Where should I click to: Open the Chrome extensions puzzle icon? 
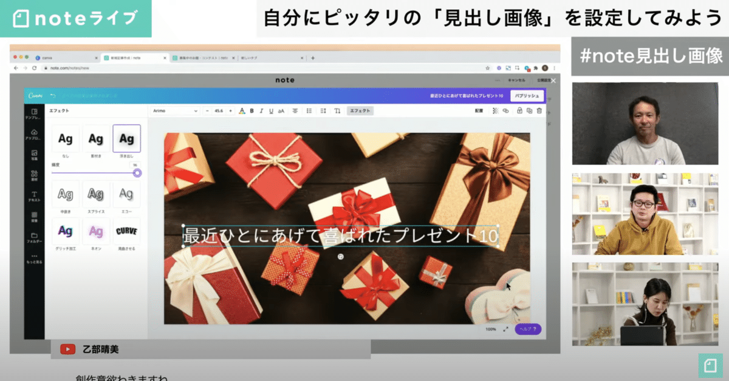(x=535, y=68)
